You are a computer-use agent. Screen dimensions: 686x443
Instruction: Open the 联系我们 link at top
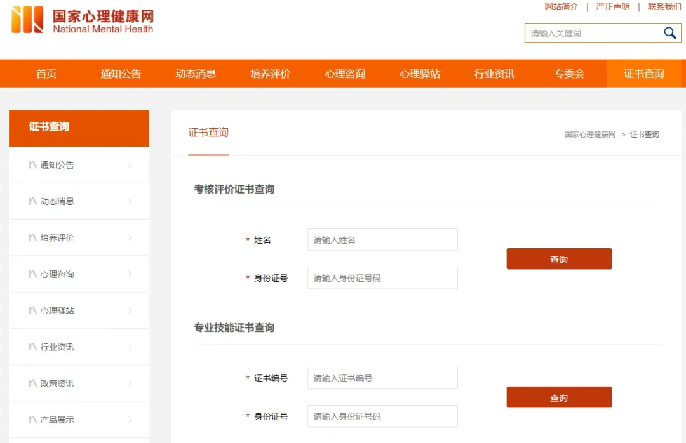pyautogui.click(x=664, y=6)
